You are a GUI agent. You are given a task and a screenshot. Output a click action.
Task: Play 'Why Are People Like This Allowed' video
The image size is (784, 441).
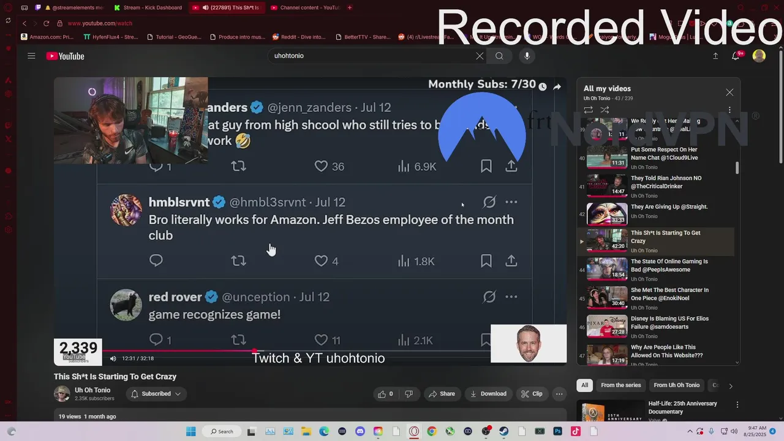(x=655, y=355)
